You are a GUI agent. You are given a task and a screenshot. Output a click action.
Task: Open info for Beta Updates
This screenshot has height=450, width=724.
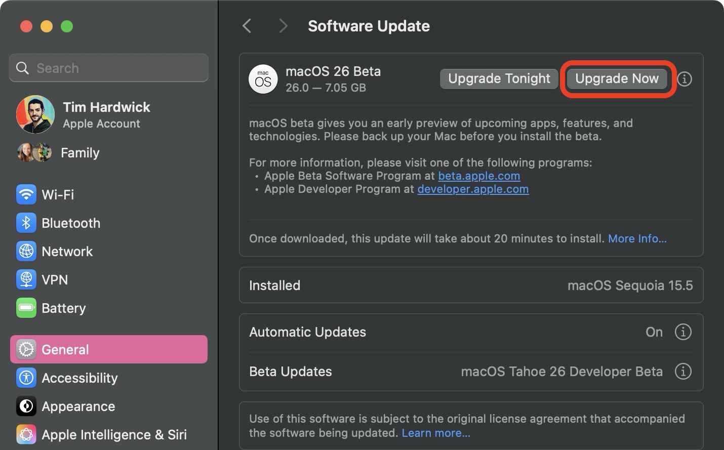(x=683, y=371)
